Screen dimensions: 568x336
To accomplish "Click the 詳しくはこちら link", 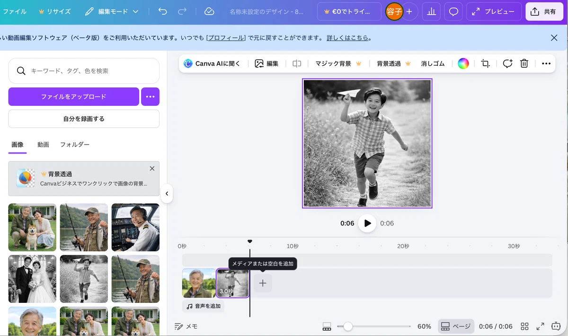I will point(347,38).
